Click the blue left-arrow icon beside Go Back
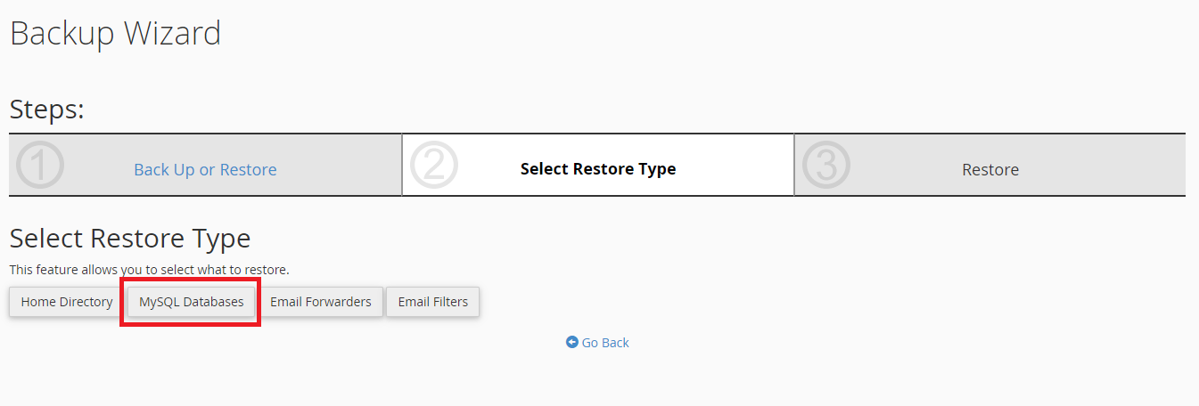 [x=572, y=342]
